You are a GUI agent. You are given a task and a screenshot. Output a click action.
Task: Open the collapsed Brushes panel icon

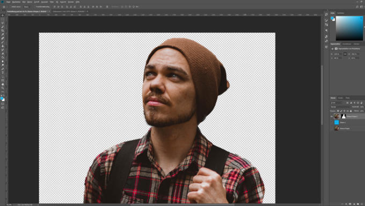326,20
